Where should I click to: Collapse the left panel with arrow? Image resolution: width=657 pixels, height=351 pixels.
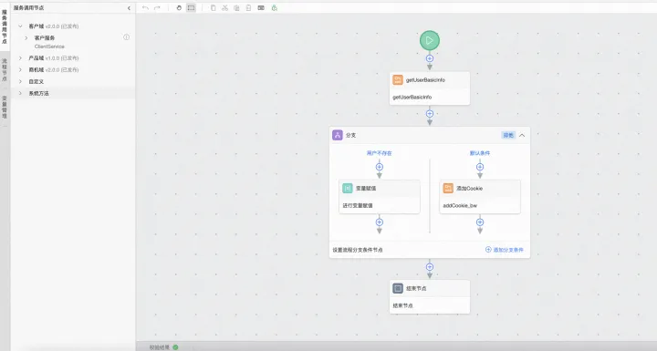[129, 8]
